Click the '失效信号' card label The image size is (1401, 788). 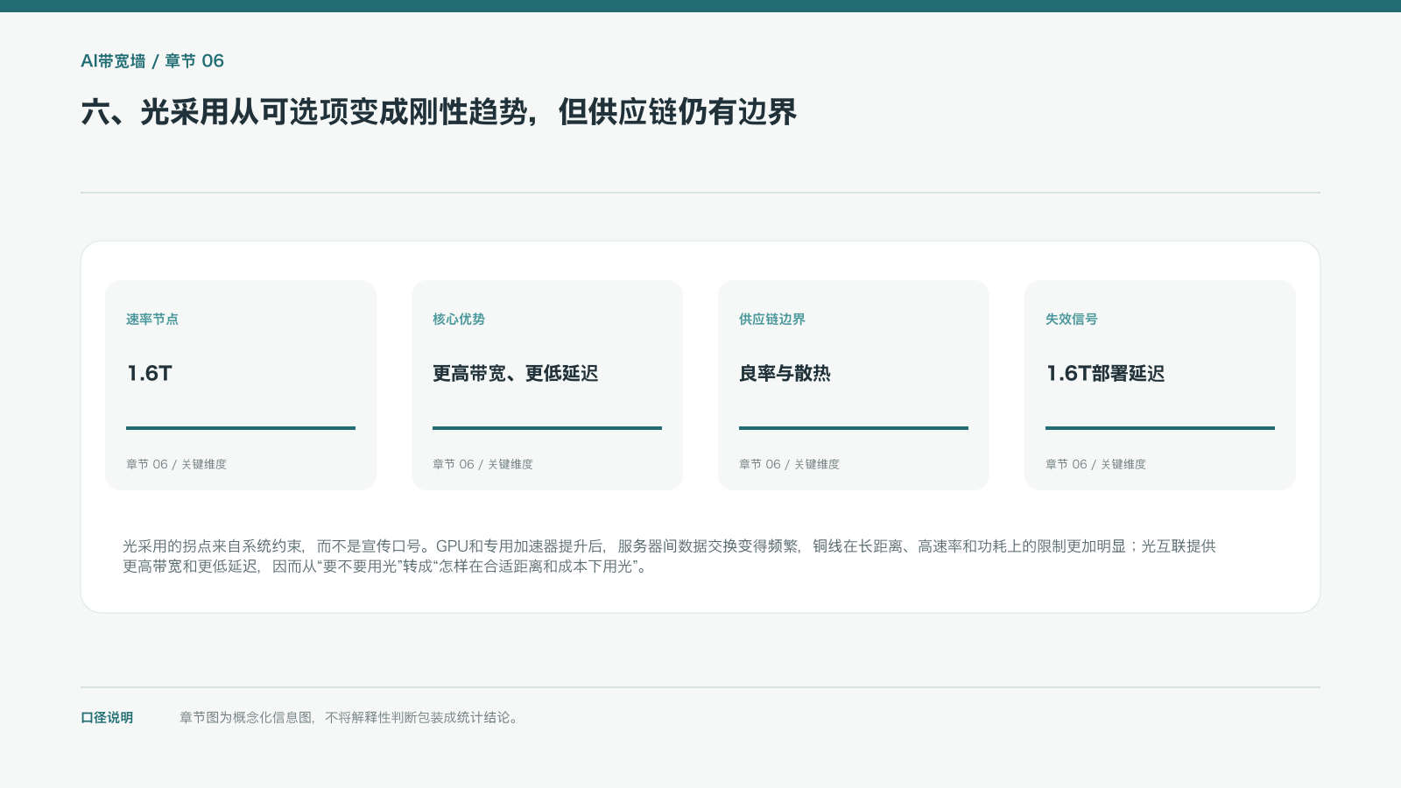(1072, 319)
